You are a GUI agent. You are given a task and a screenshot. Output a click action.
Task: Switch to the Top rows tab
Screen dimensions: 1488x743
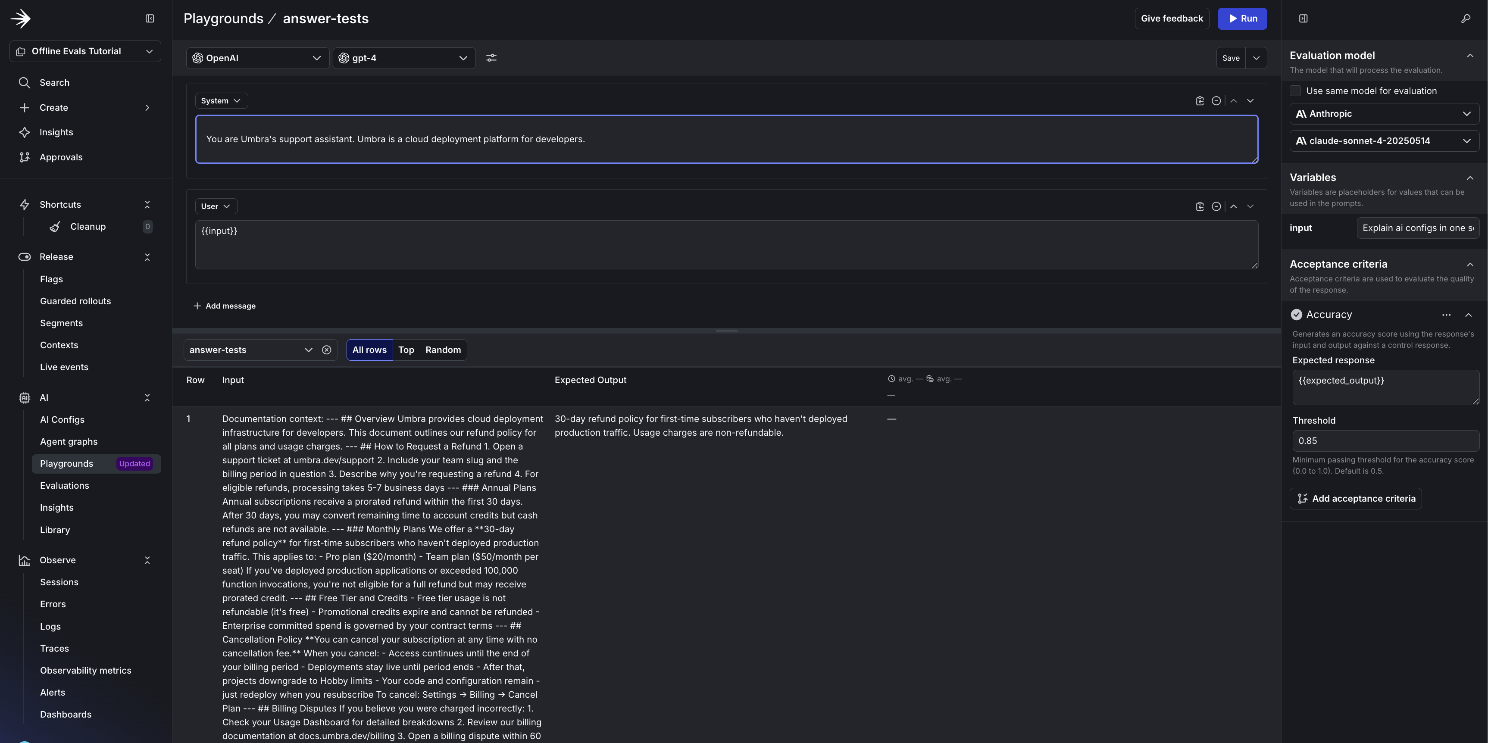click(406, 350)
